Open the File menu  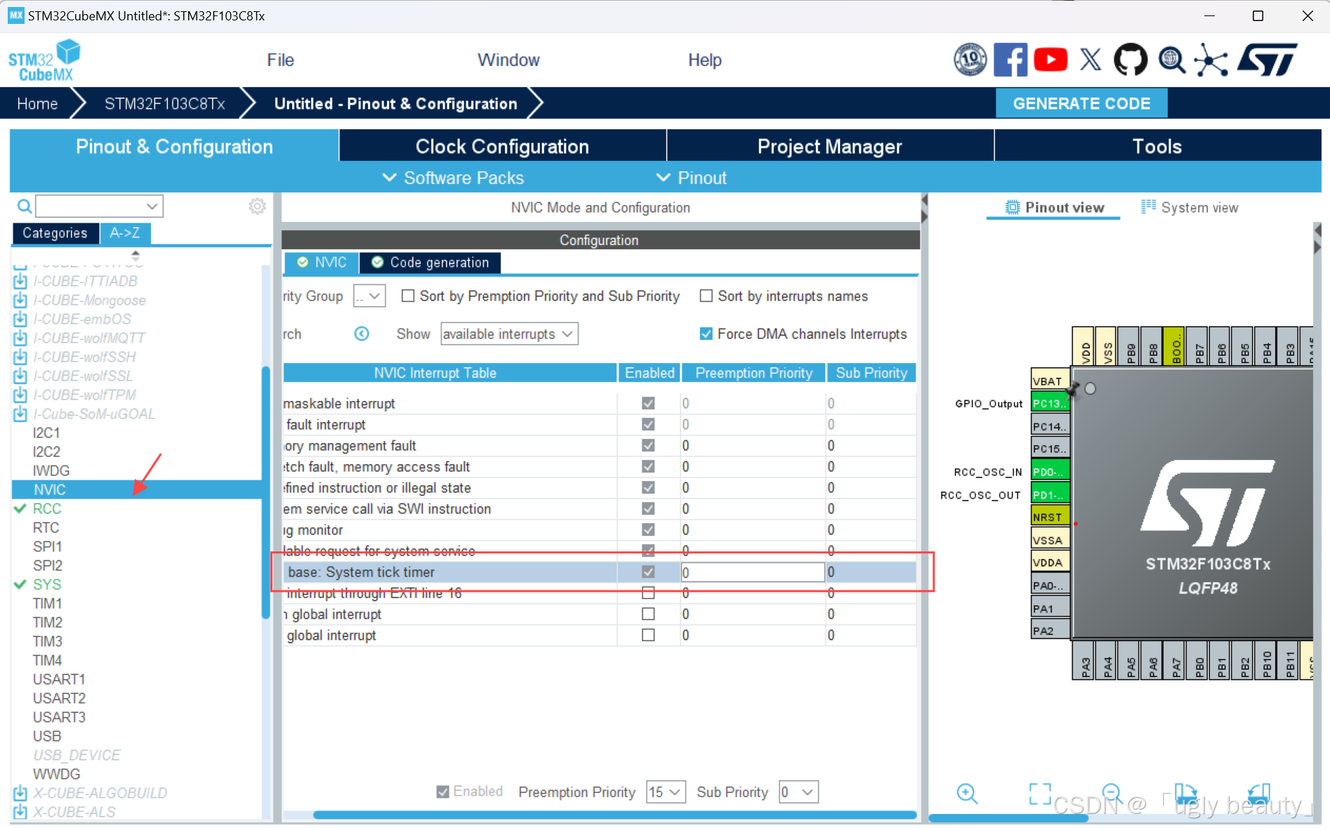tap(280, 60)
